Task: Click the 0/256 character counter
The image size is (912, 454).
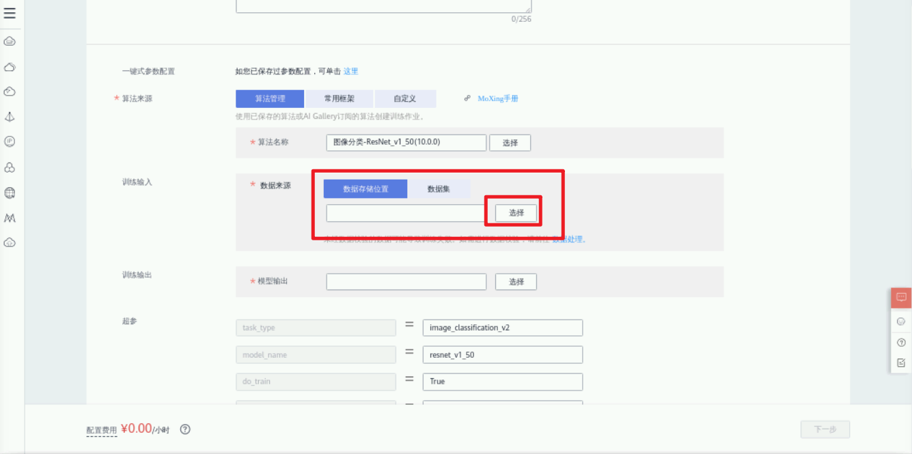Action: (521, 19)
